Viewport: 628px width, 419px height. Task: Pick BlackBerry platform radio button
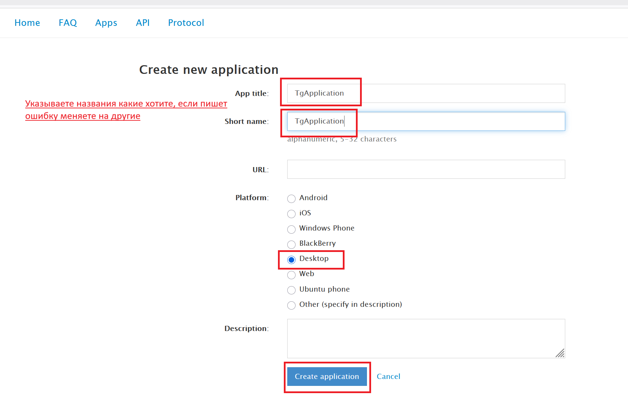[x=291, y=244]
